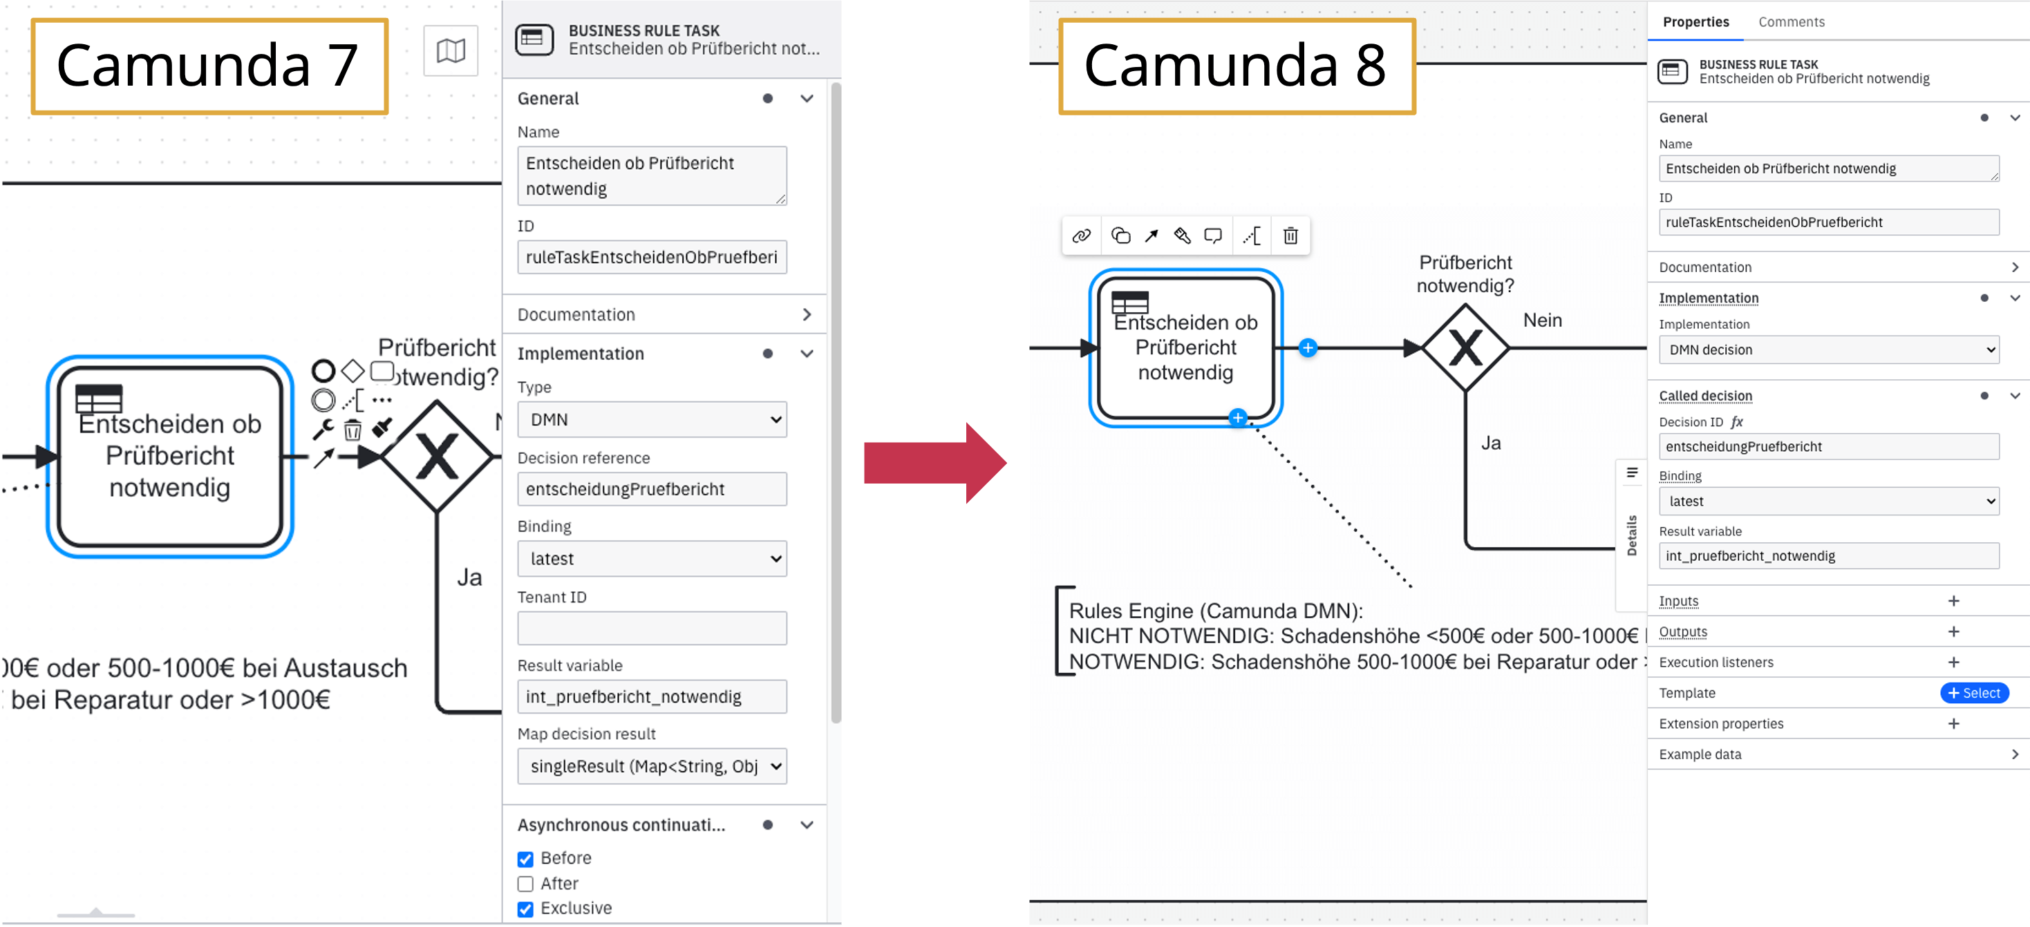Click the link/connection tool icon in toolbar
This screenshot has height=927, width=2030.
click(1081, 236)
